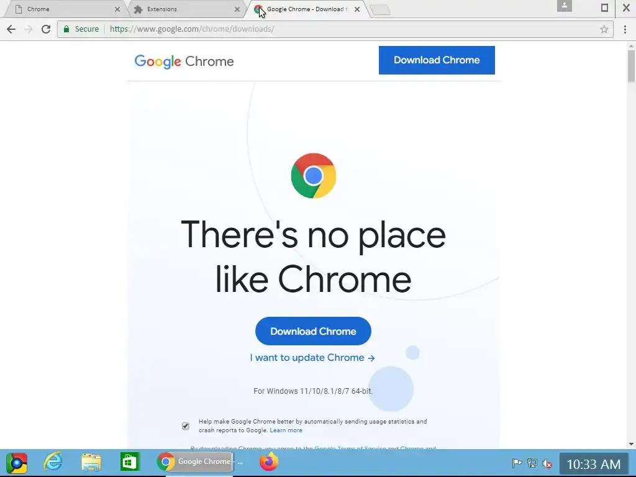The height and width of the screenshot is (477, 636).
Task: Reload the page with the refresh icon
Action: click(46, 29)
